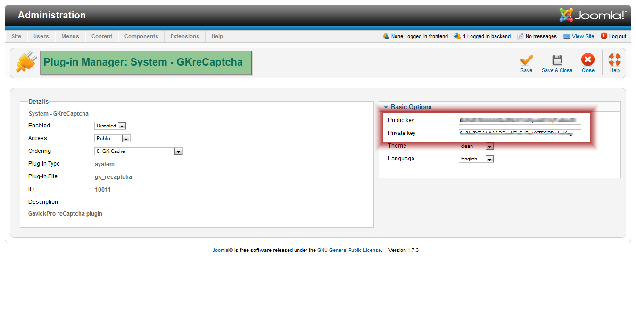Open the Access level dropdown

pos(112,139)
